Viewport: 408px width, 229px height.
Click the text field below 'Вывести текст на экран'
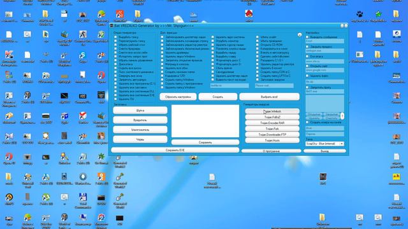click(x=229, y=85)
